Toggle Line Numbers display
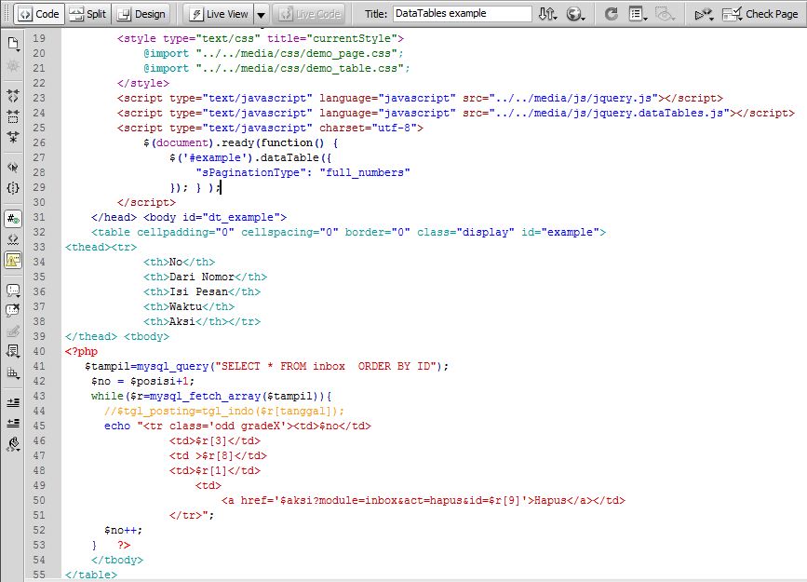 point(13,219)
